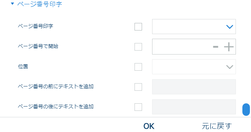Image resolution: width=251 pixels, height=132 pixels.
Task: Check the 位置 checkbox
Action: pos(138,67)
